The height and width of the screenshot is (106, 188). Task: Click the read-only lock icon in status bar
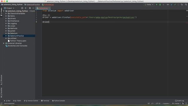pyautogui.click(x=183, y=103)
